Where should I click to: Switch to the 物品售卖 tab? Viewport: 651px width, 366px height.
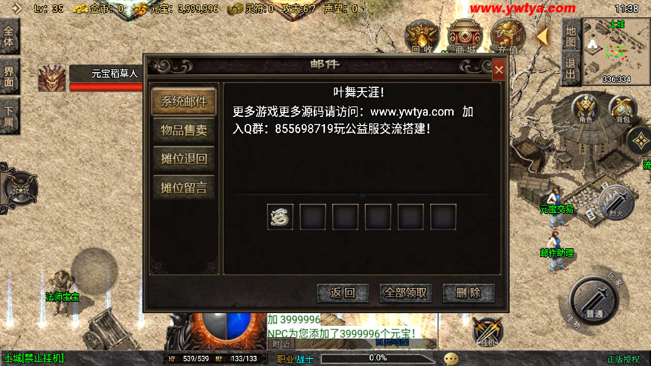pos(184,130)
